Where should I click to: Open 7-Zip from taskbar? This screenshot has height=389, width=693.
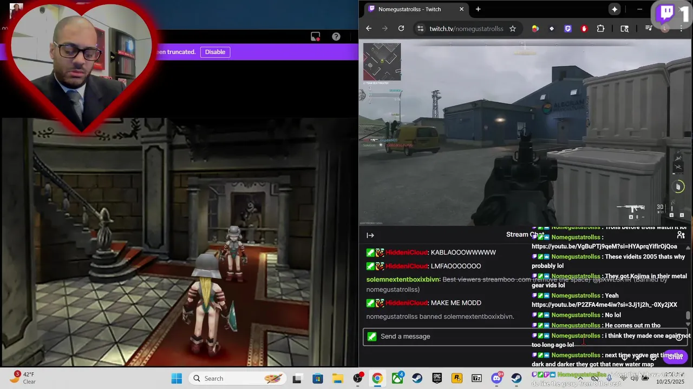pos(476,378)
